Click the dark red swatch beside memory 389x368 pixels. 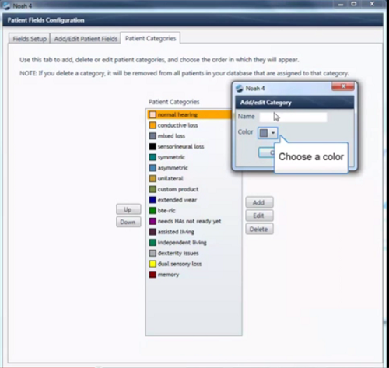(152, 275)
